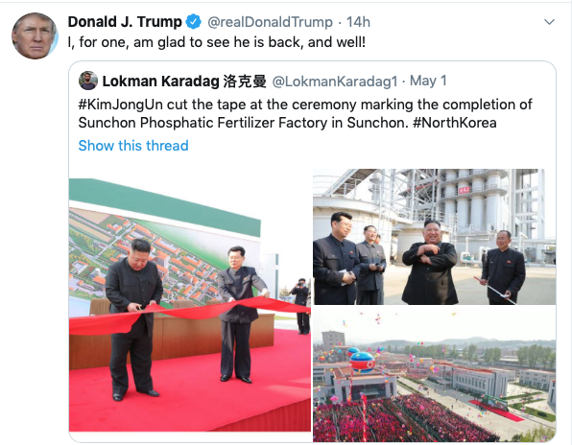Viewport: 572px width, 445px height.
Task: Open the tweet author's profile avatar
Action: tap(35, 36)
